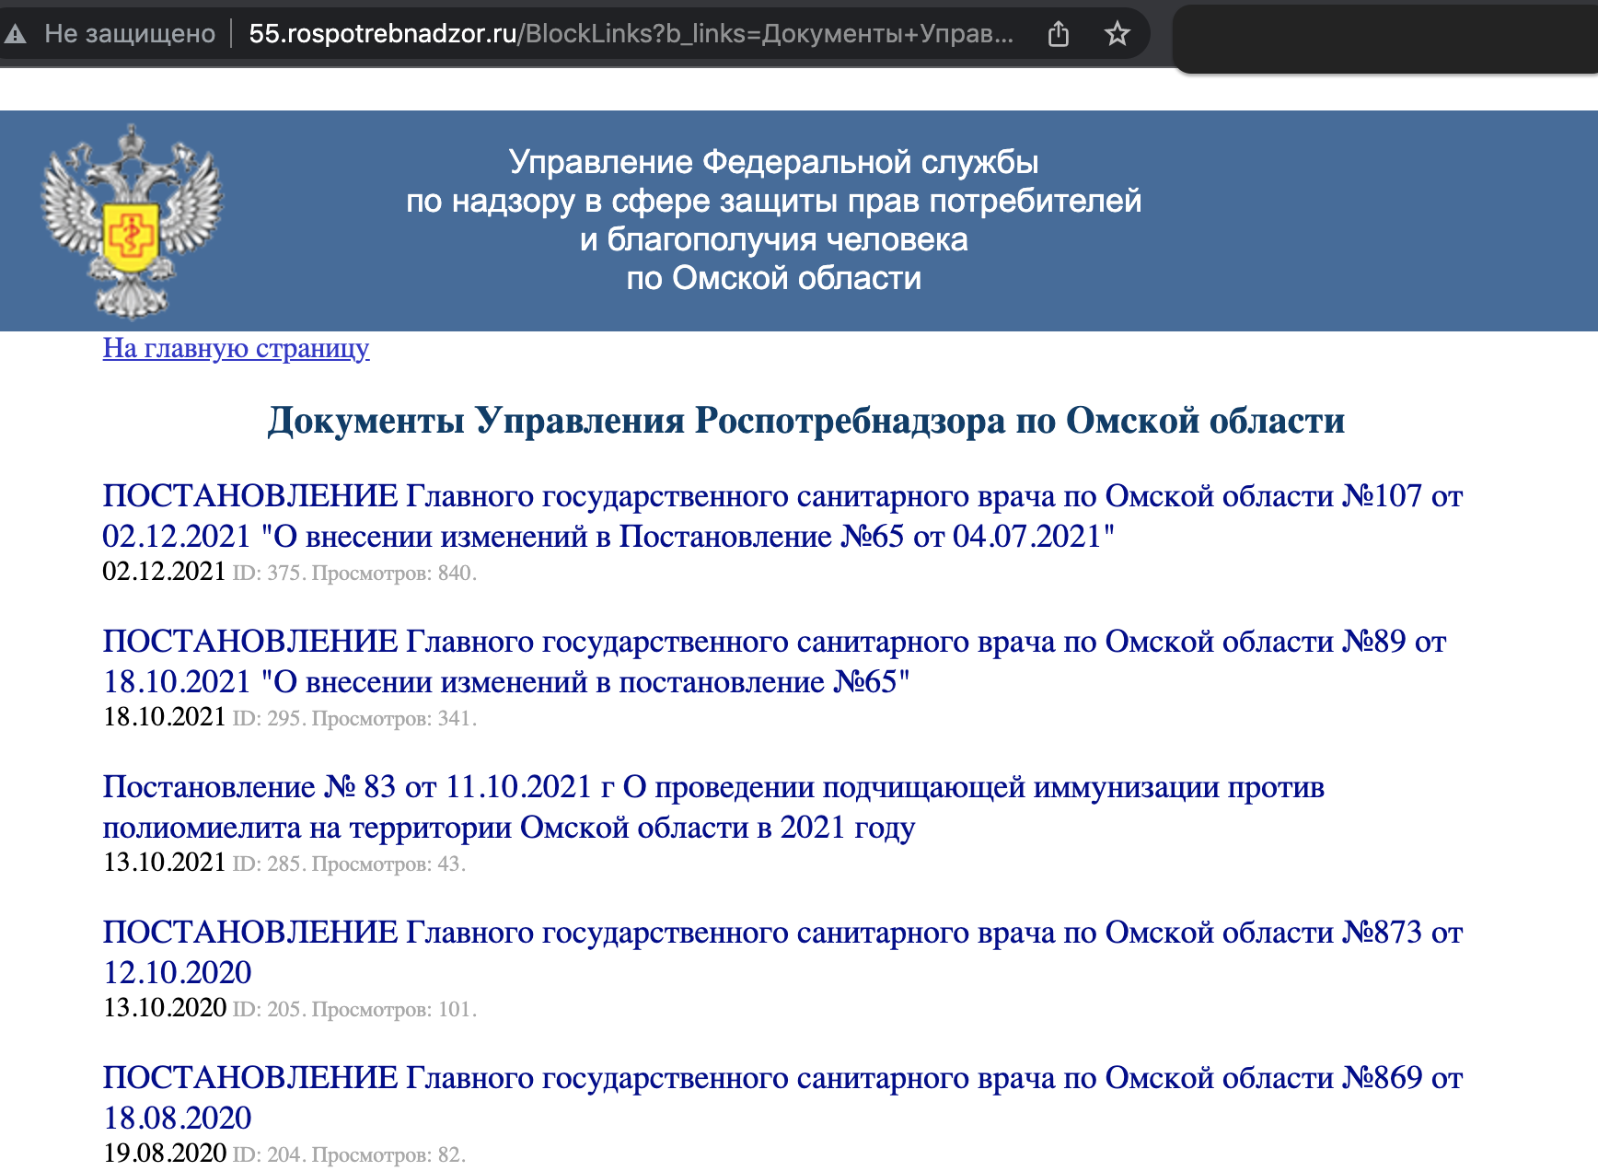This screenshot has height=1171, width=1598.
Task: Click date text '18.10.2021' under second document
Action: (164, 717)
